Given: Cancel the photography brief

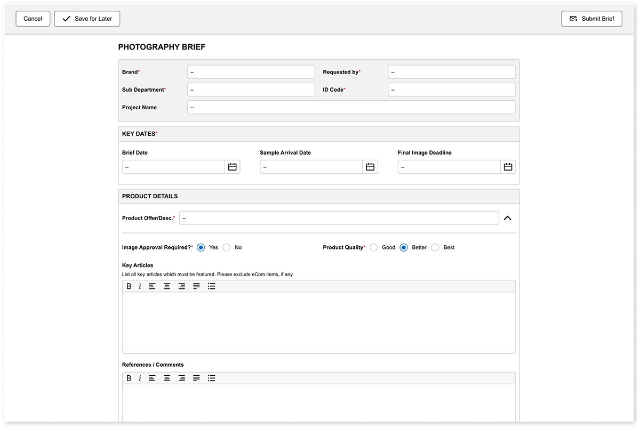Looking at the screenshot, I should 33,18.
